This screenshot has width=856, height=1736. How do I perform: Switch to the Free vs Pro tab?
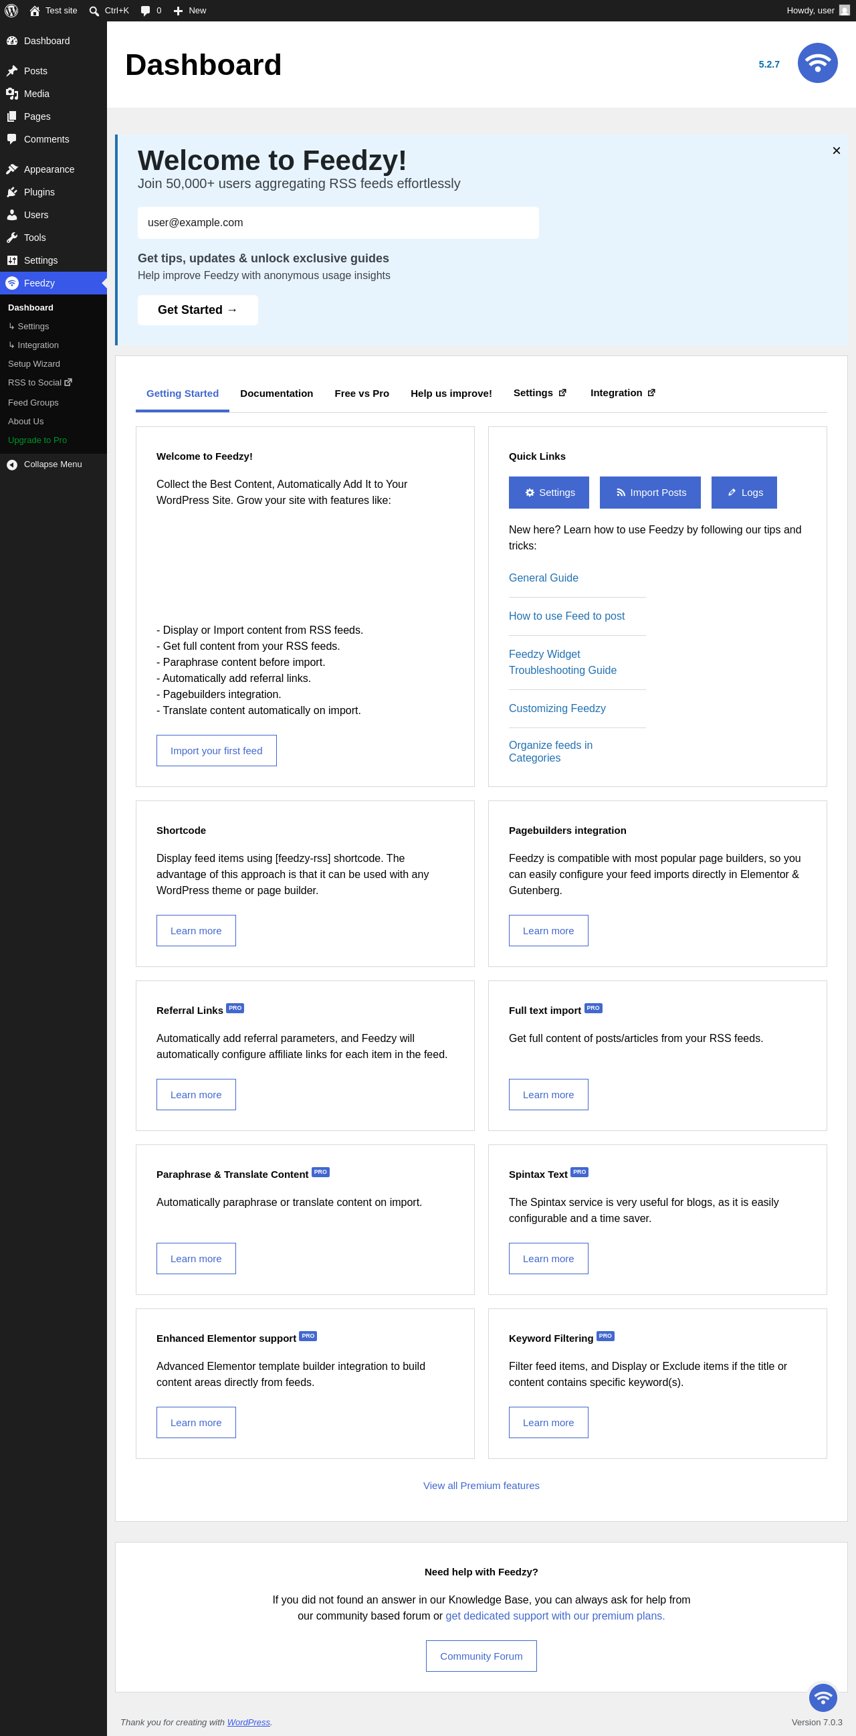(x=362, y=394)
